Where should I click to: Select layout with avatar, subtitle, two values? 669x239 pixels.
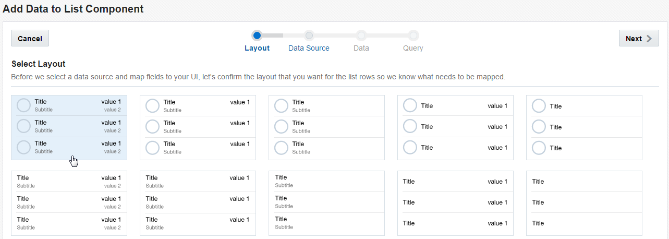click(x=69, y=127)
